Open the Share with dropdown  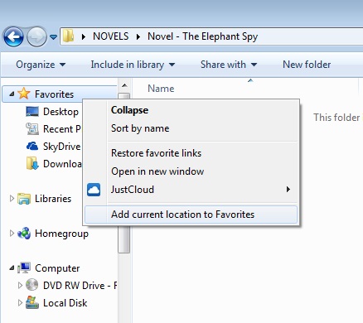[229, 65]
